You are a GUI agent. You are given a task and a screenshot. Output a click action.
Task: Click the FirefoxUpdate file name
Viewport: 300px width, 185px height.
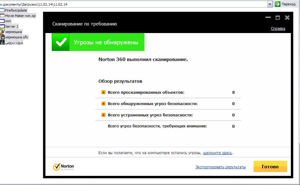click(16, 10)
